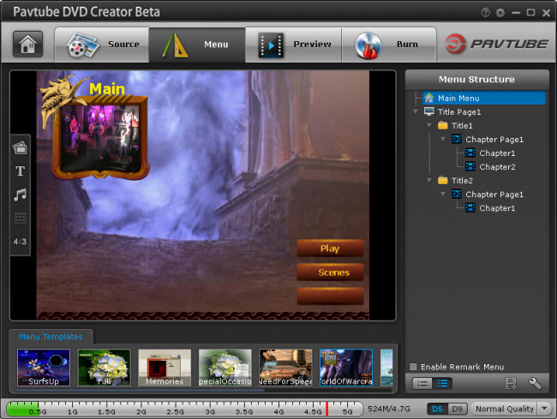Click the add chapter filmstrip icon
This screenshot has width=557, height=419.
[511, 383]
